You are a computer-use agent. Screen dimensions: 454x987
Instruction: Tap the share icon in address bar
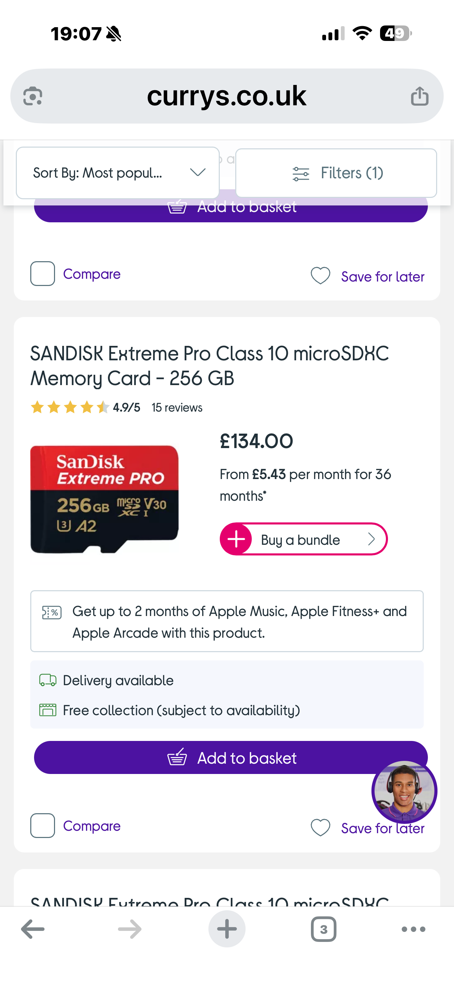click(420, 96)
